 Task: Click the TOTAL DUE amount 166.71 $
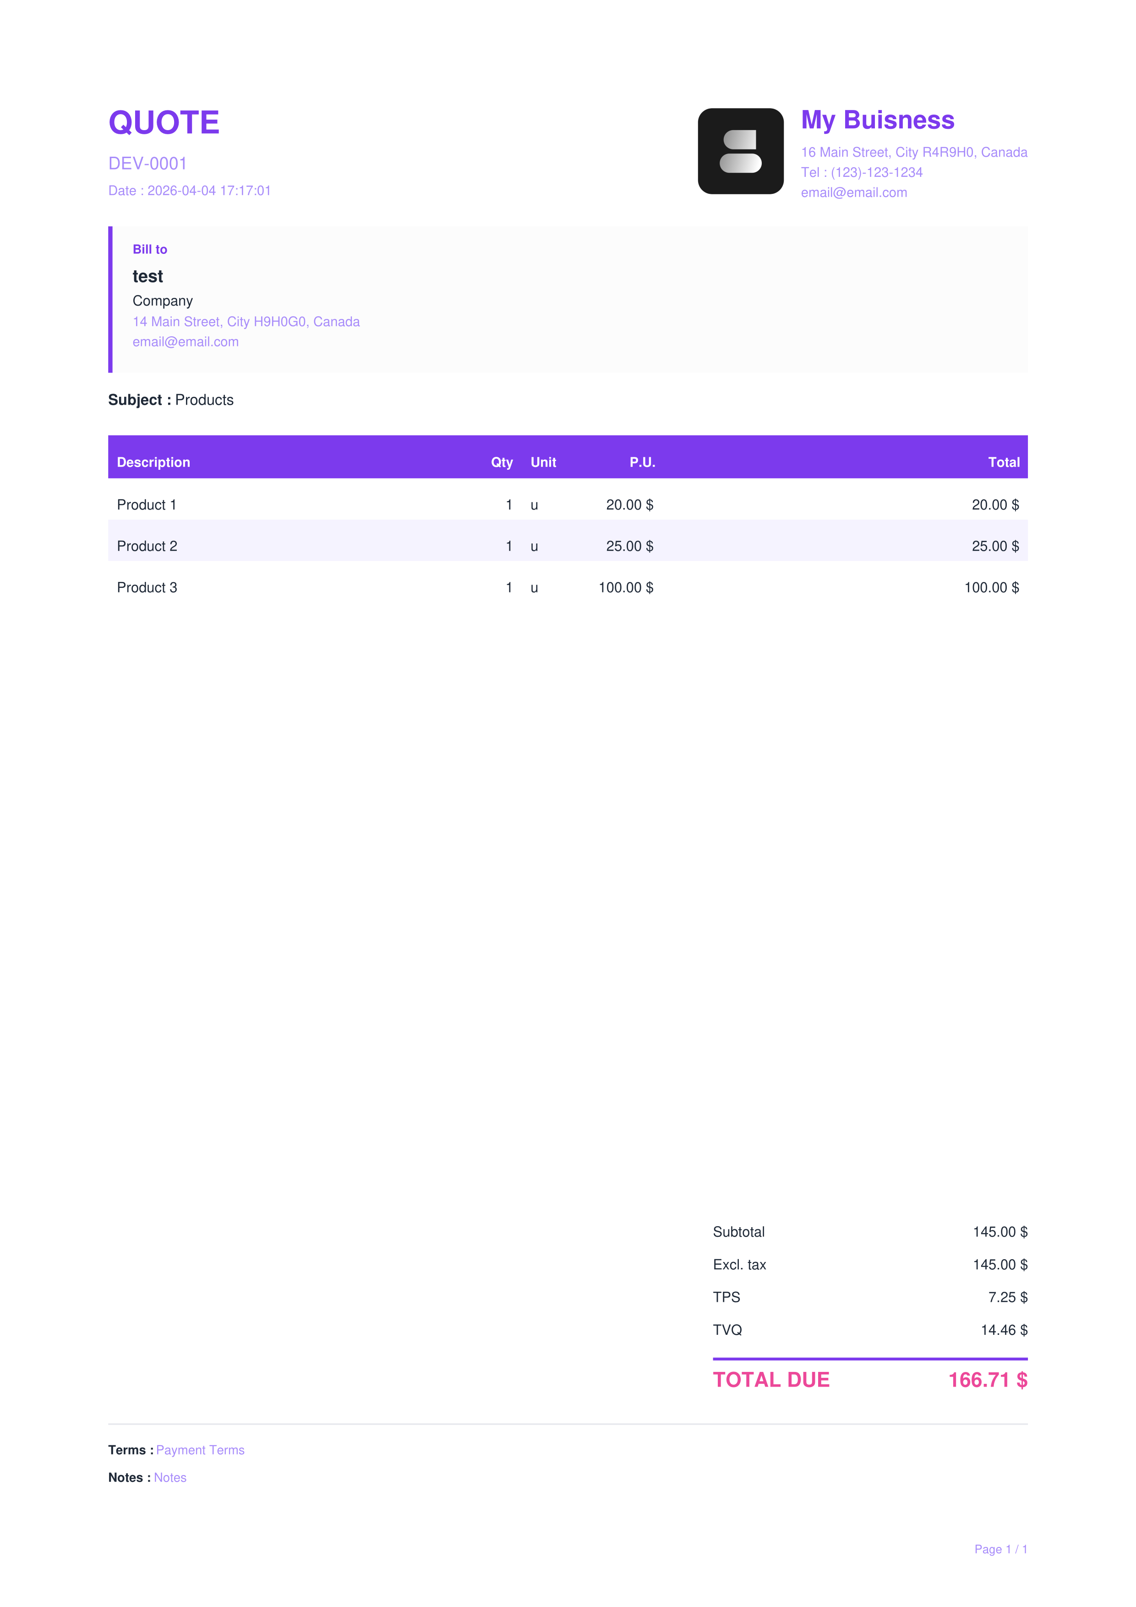tap(988, 1380)
